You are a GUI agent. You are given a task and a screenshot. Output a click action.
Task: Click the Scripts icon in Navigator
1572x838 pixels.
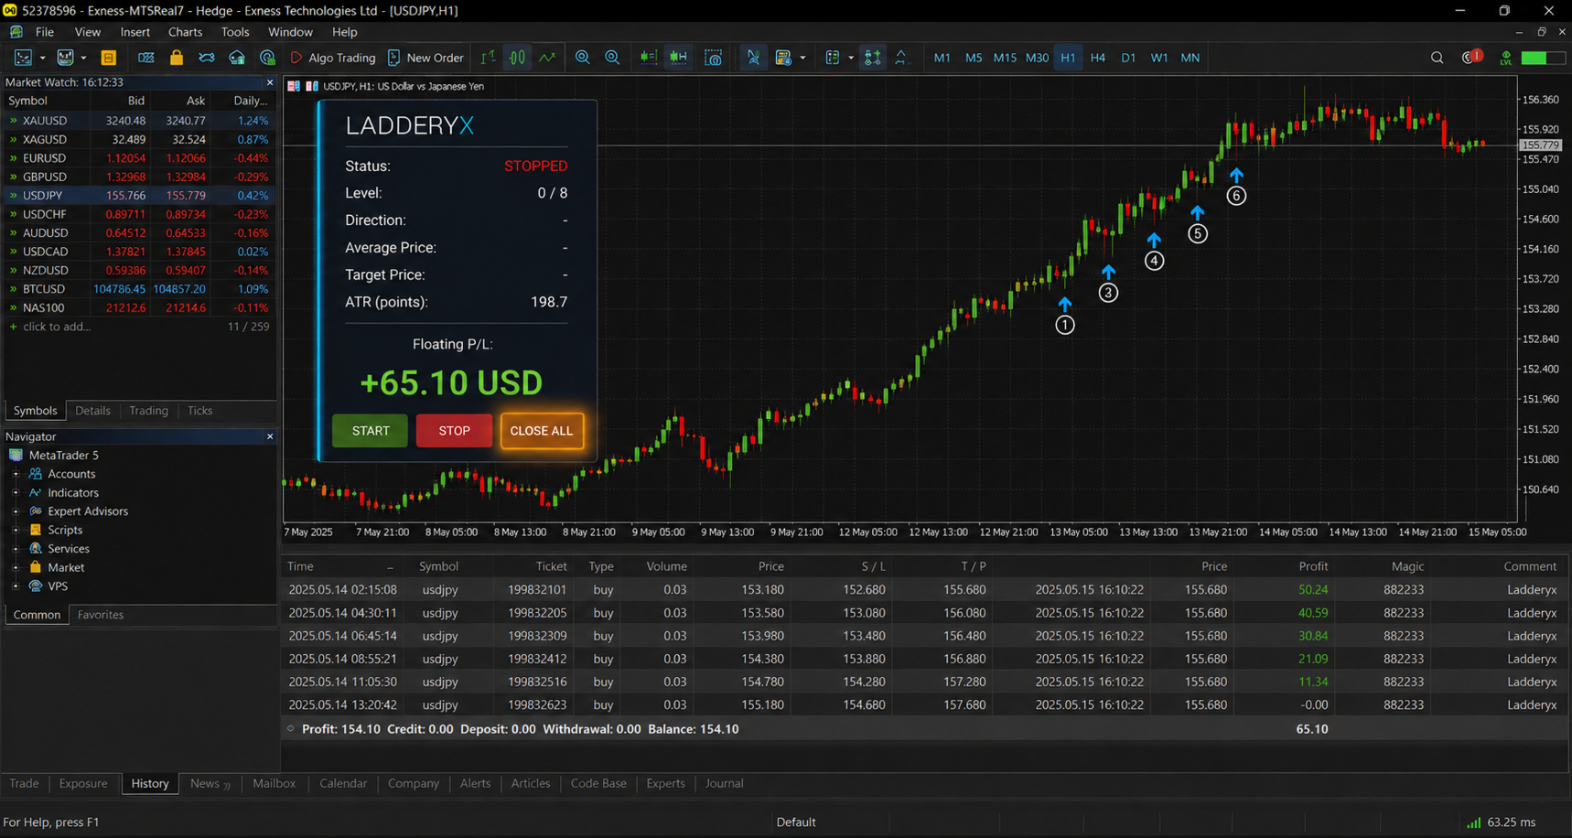click(36, 530)
